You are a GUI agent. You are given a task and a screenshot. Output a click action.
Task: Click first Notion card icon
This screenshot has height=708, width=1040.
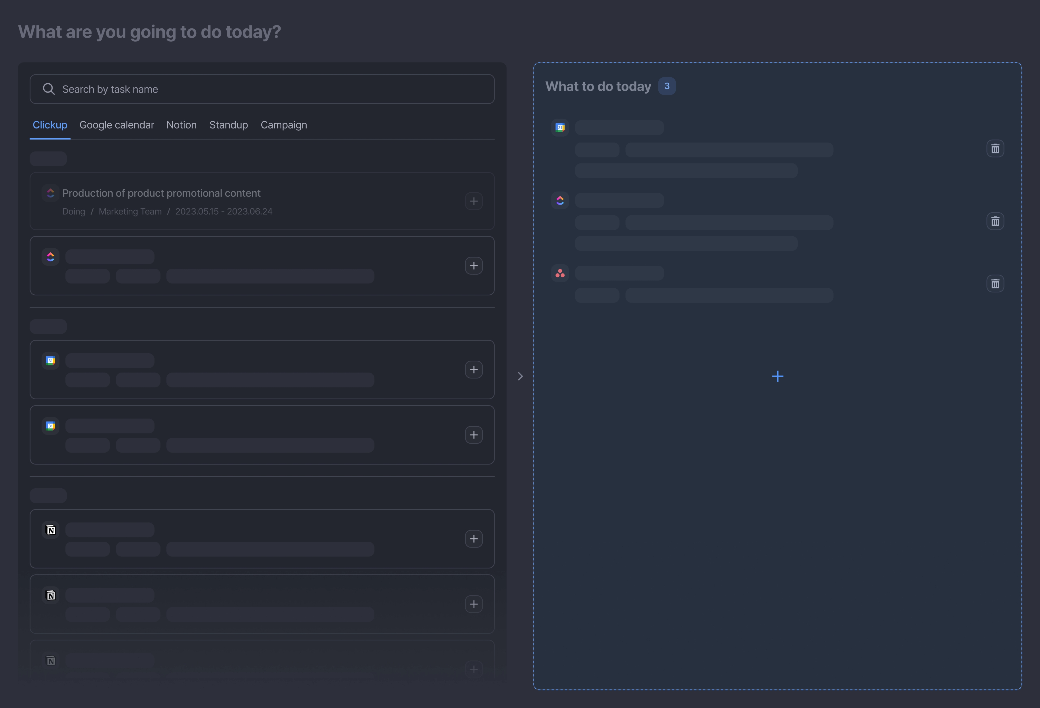tap(51, 530)
